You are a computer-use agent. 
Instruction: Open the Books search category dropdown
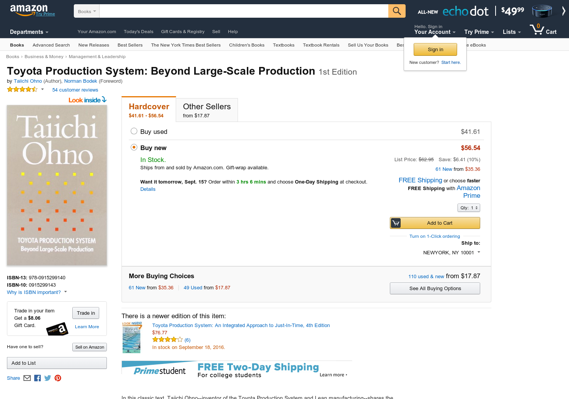[x=87, y=12]
